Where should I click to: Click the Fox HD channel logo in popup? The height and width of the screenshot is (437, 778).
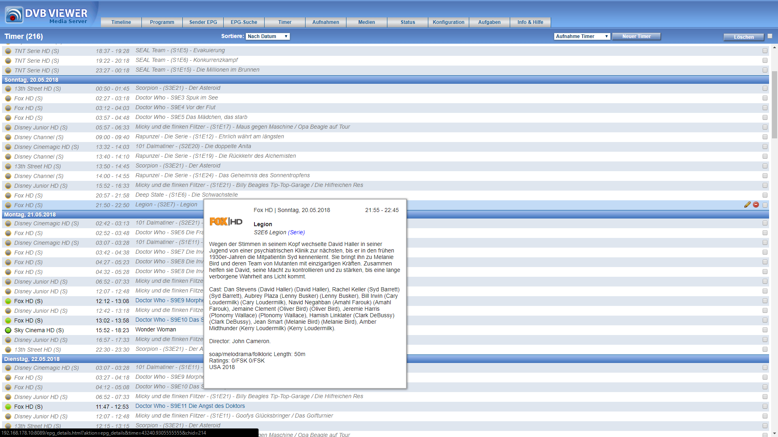tap(226, 221)
